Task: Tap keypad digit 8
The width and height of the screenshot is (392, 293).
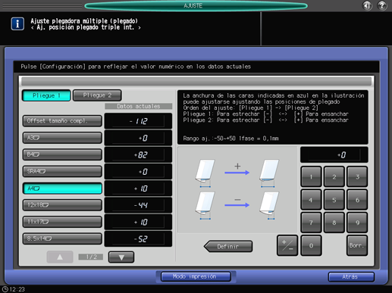Action: click(334, 223)
